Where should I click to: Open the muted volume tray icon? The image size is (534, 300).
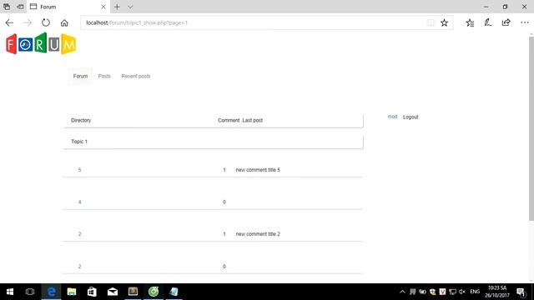(x=462, y=292)
